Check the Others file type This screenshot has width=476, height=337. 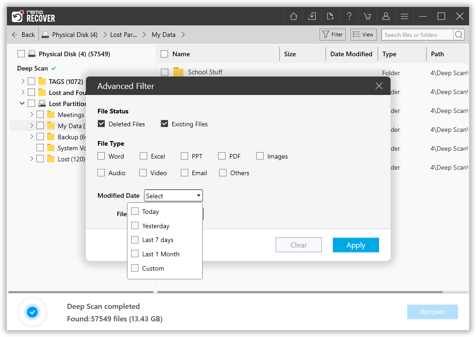pyautogui.click(x=223, y=173)
